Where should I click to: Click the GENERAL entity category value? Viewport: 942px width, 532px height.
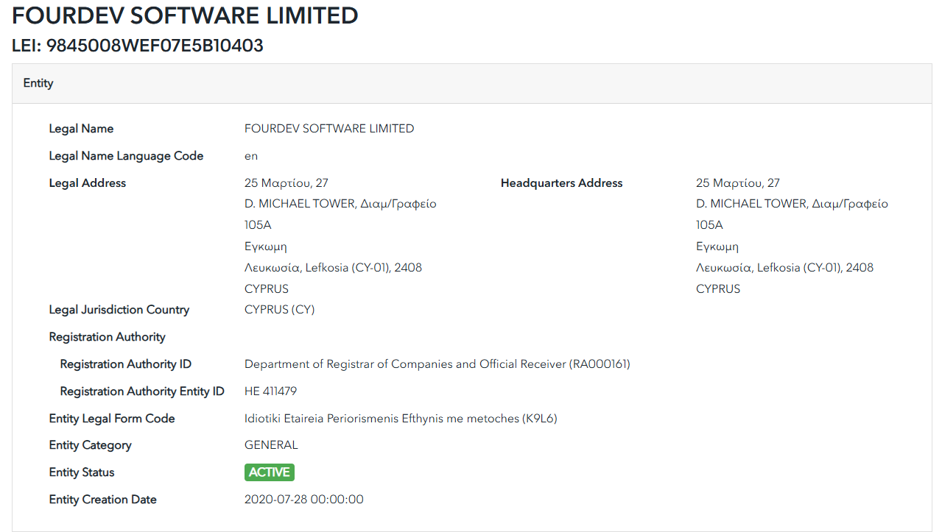pyautogui.click(x=271, y=445)
